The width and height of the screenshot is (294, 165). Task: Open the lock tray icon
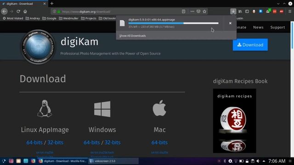247,161
